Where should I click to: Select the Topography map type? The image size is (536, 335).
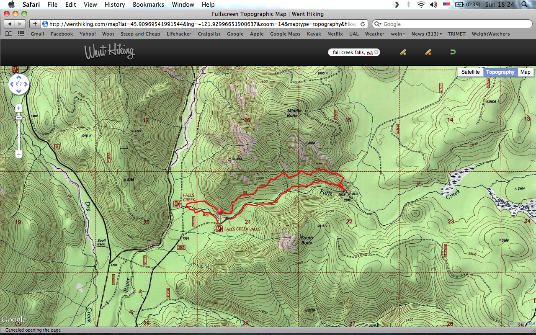500,72
